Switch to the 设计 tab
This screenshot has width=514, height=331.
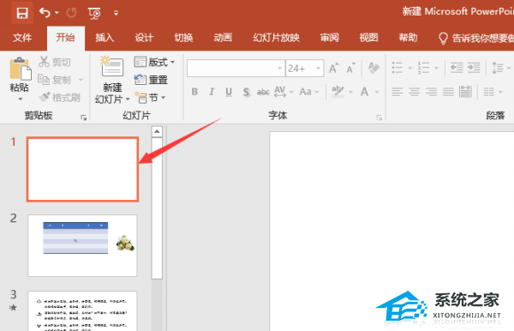coord(144,38)
